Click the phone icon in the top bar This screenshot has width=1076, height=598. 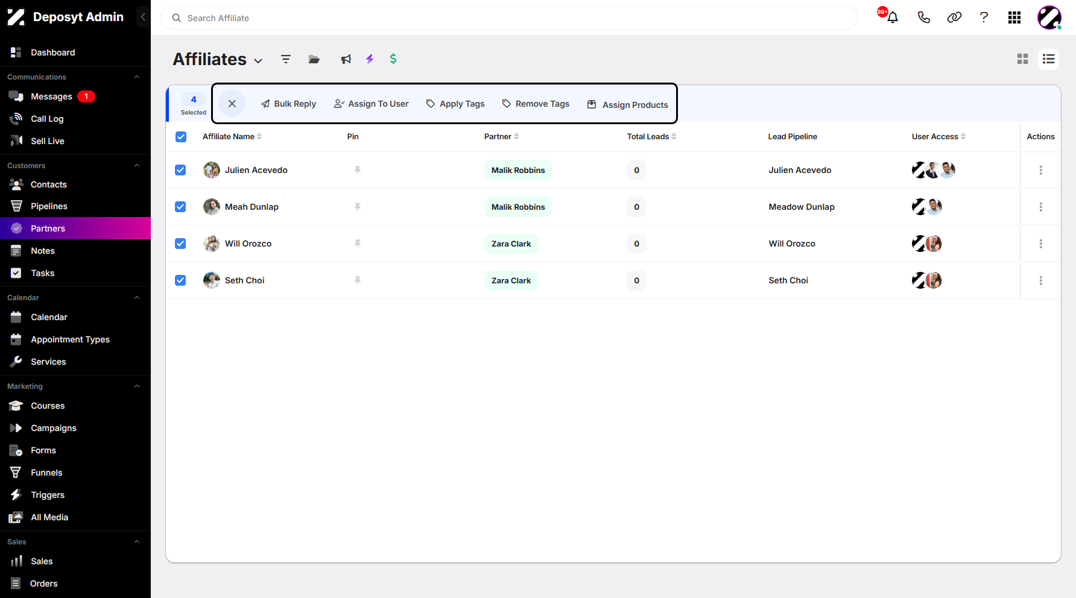(923, 17)
